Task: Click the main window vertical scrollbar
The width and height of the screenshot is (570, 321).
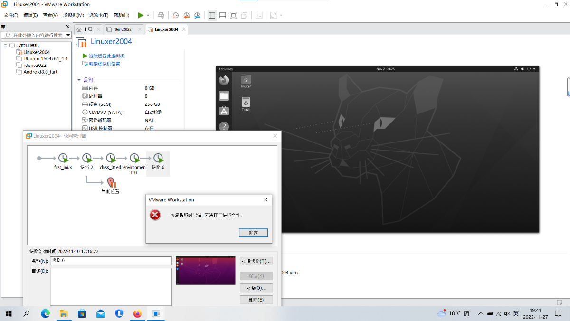Action: coord(568,87)
